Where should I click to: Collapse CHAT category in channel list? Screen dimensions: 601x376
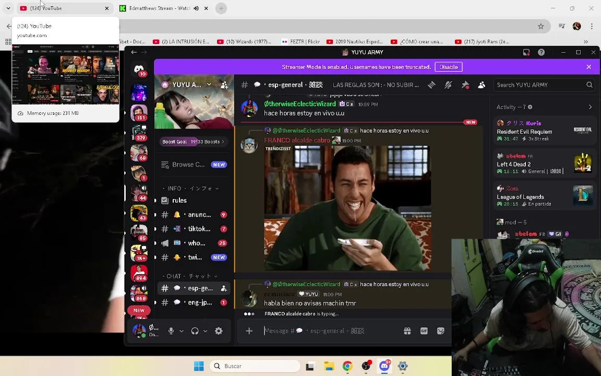point(189,276)
